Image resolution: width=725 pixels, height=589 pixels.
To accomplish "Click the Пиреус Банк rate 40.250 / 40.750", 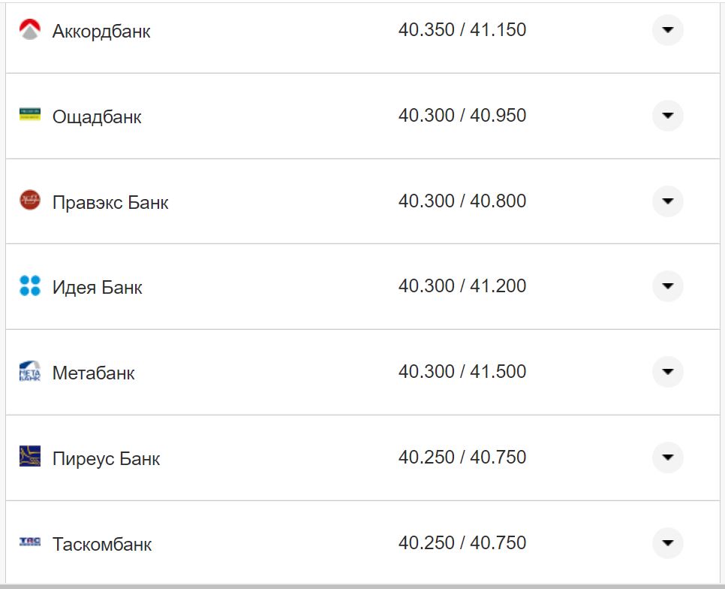I will click(462, 457).
